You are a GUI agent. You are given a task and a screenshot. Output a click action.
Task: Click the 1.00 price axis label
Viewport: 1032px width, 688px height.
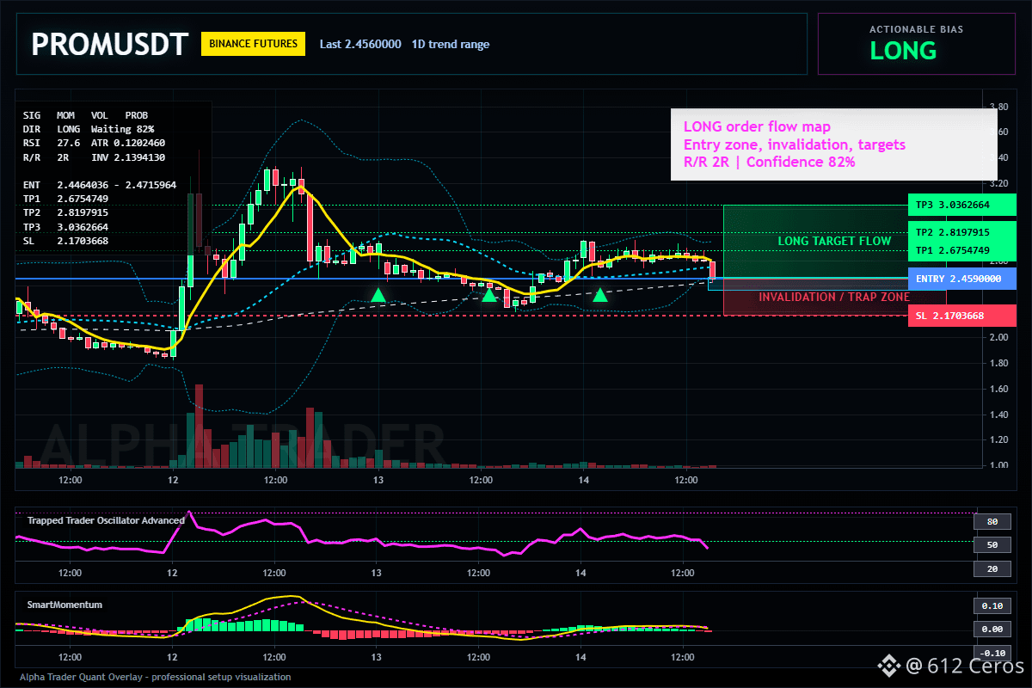tap(998, 465)
